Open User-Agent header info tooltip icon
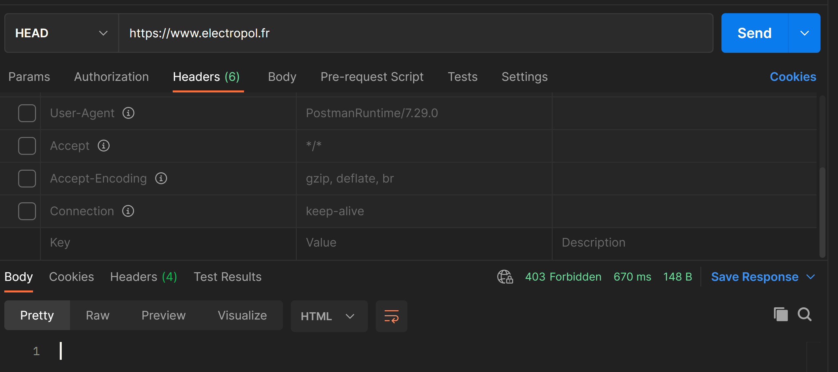Image resolution: width=838 pixels, height=372 pixels. (128, 113)
